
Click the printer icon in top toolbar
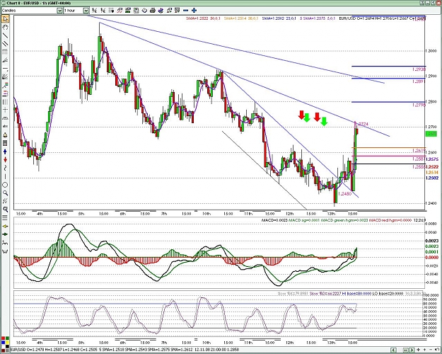[x=153, y=11]
